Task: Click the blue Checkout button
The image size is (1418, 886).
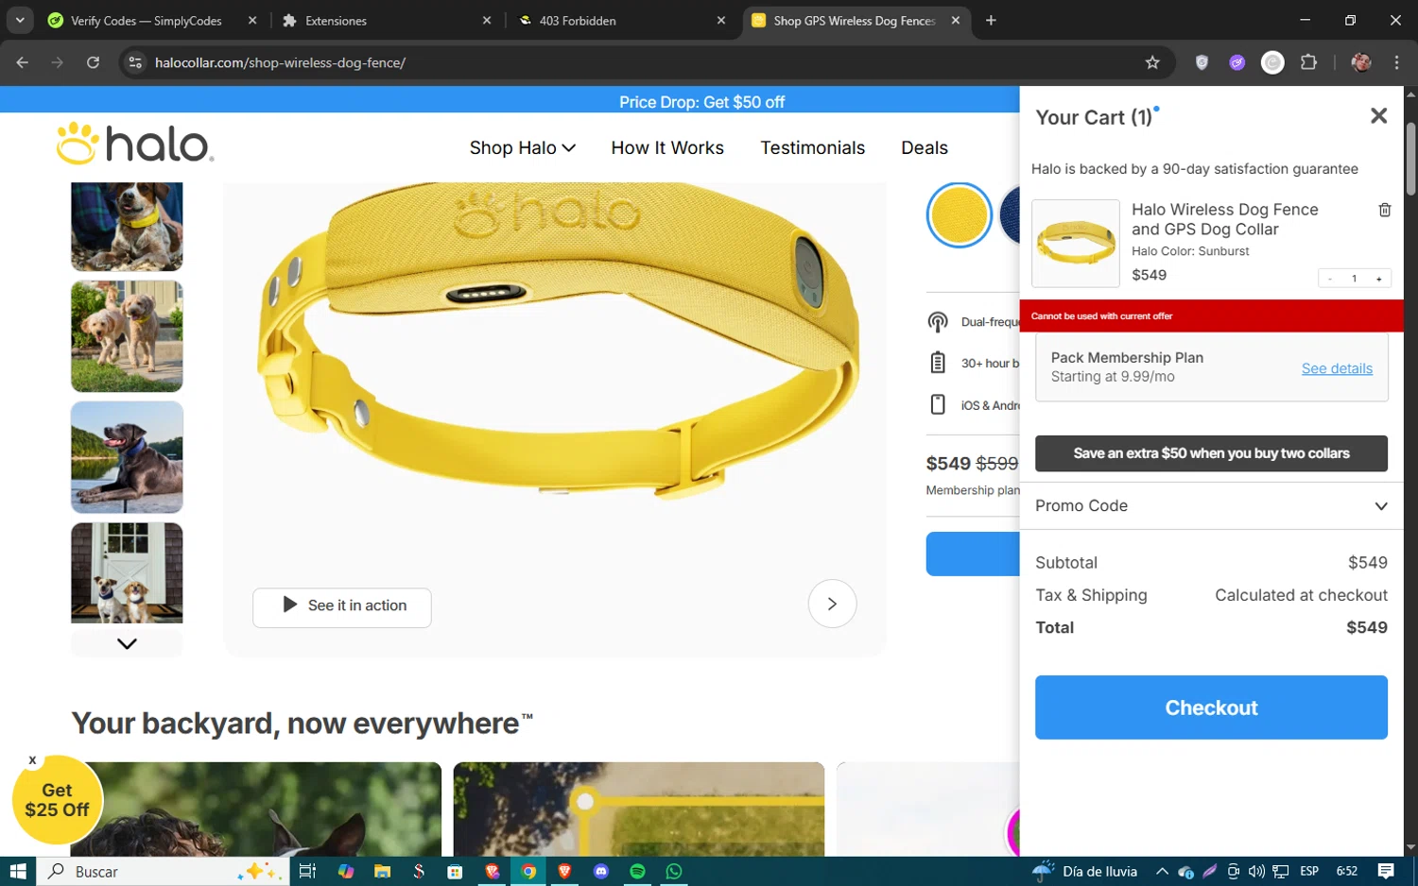Action: 1211,707
